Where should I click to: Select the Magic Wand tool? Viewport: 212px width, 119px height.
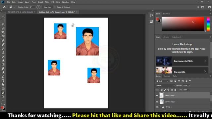pyautogui.click(x=3, y=28)
